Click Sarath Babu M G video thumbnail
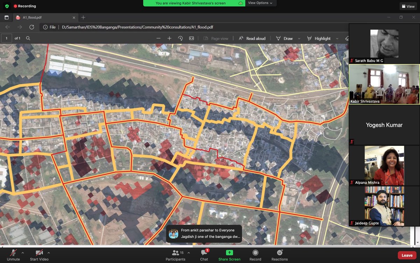The width and height of the screenshot is (420, 263). pos(384,44)
